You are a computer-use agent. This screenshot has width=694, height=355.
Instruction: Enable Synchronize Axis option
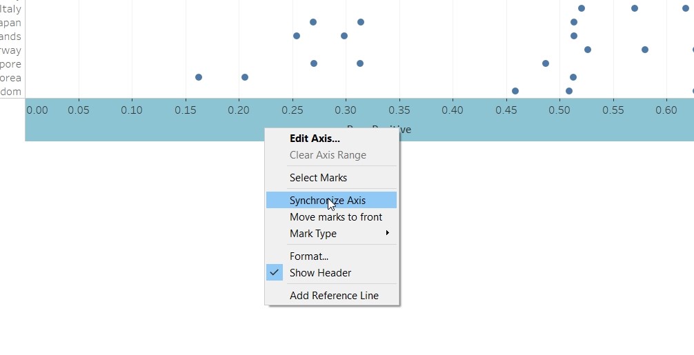[328, 201]
